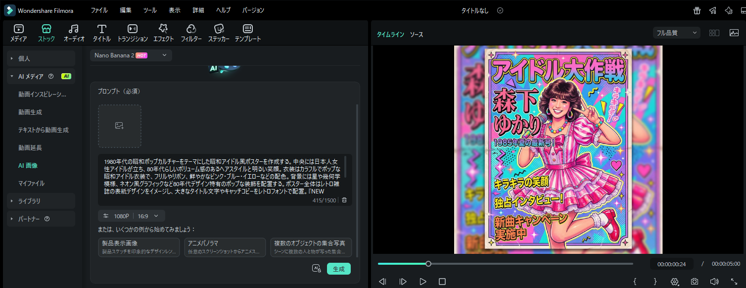Toggle the volume speaker icon

tap(714, 281)
